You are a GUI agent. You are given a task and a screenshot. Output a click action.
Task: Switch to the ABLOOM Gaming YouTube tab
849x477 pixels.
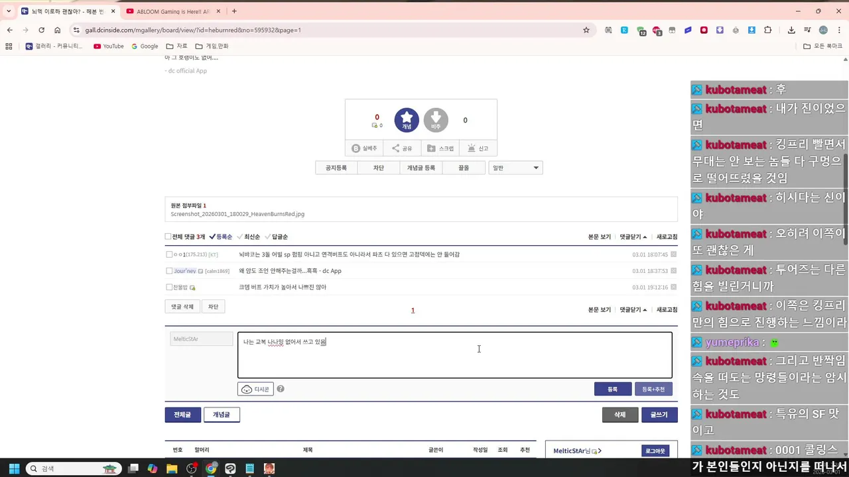coord(173,11)
